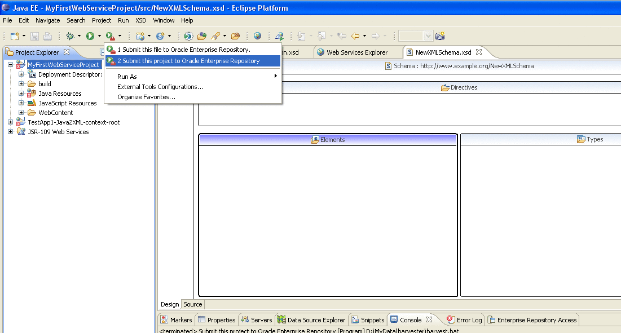Click the New file toolbar icon
Screen dimensions: 621x333
pos(14,37)
